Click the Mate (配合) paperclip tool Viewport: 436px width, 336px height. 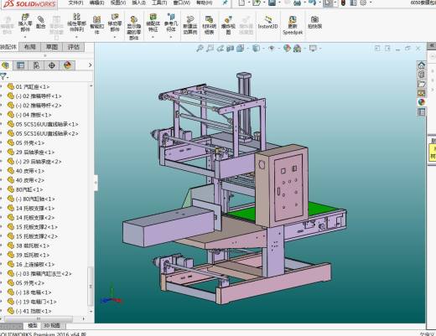(41, 22)
